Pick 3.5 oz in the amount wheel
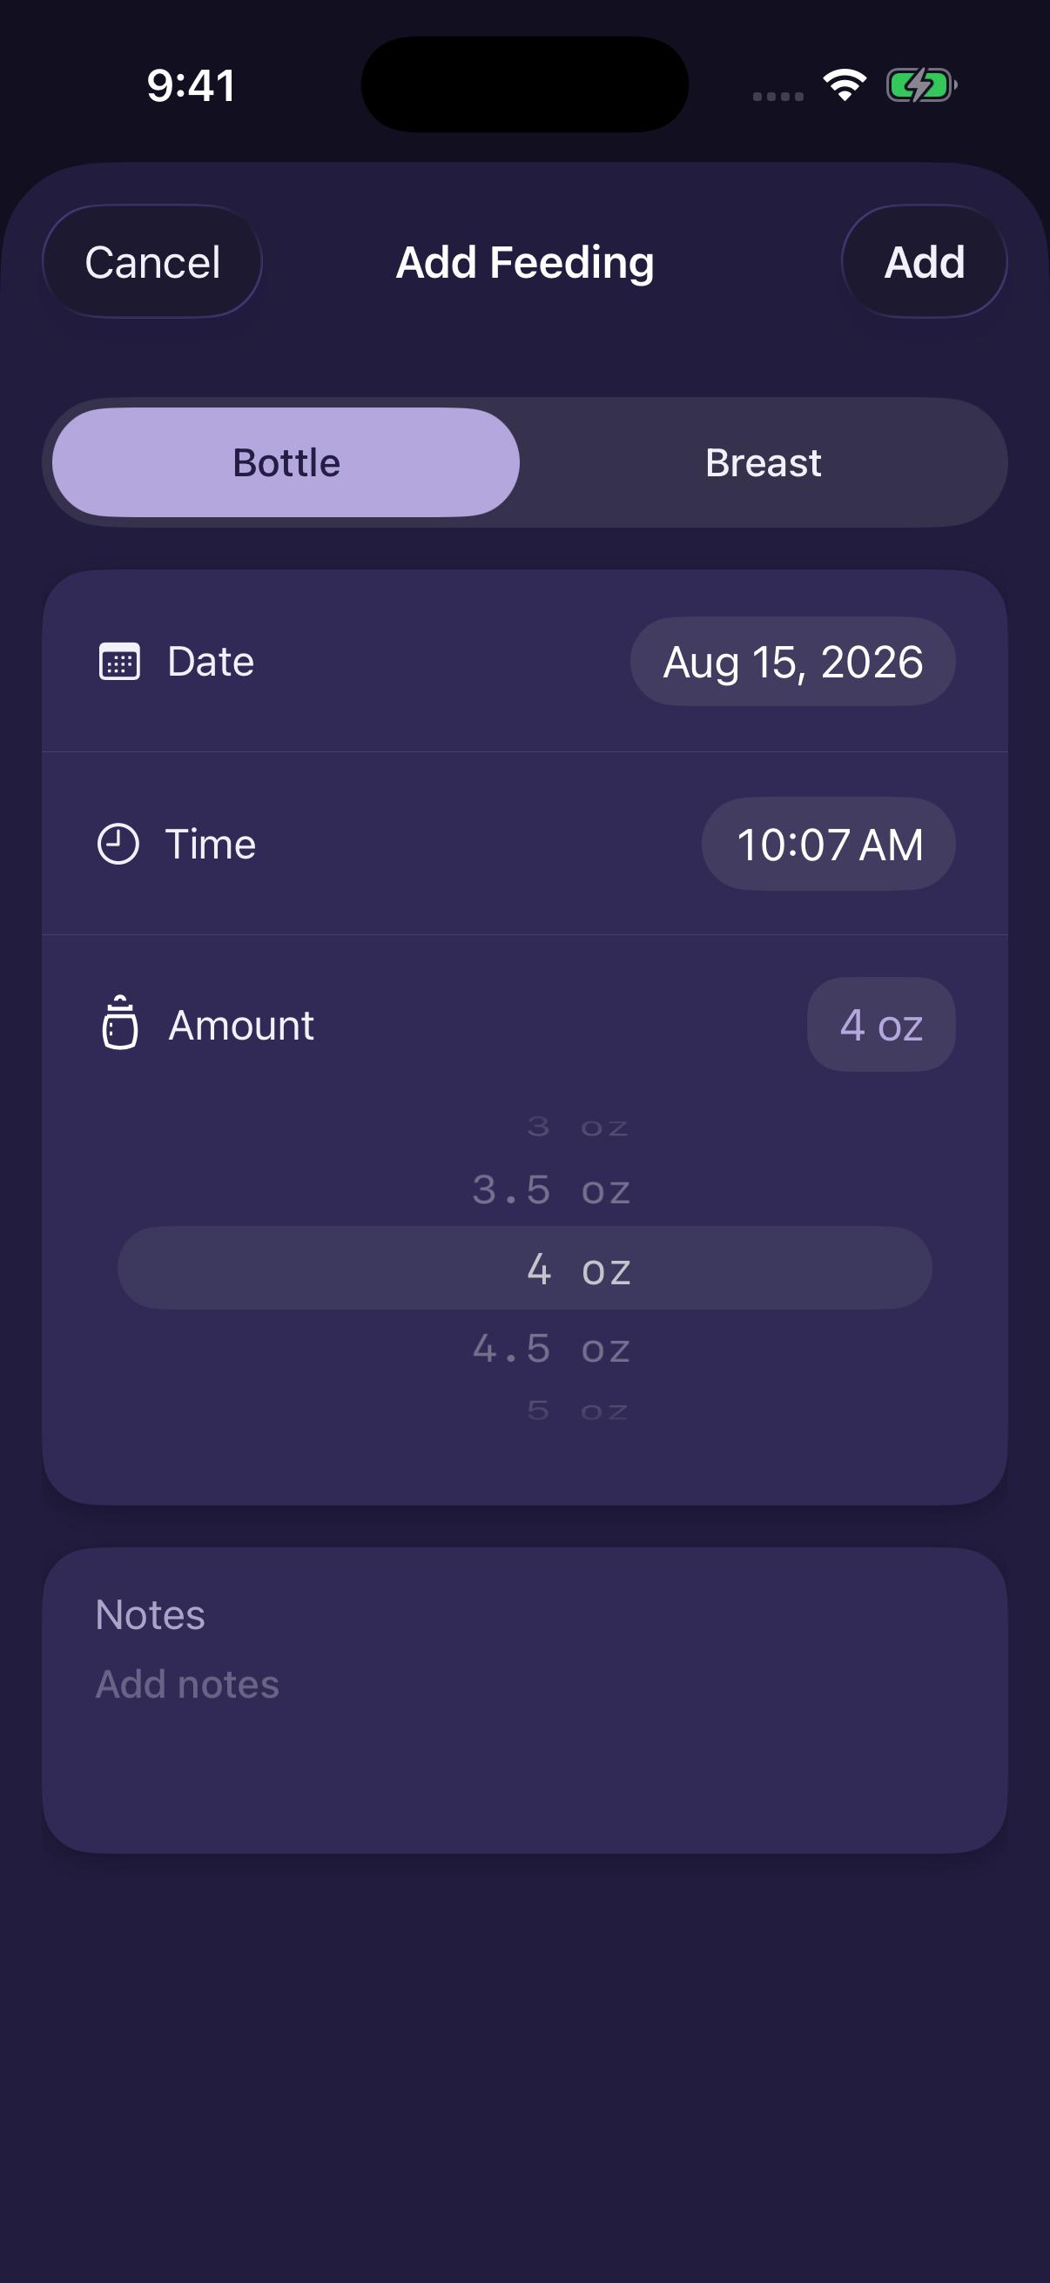The image size is (1050, 2283). coord(551,1190)
